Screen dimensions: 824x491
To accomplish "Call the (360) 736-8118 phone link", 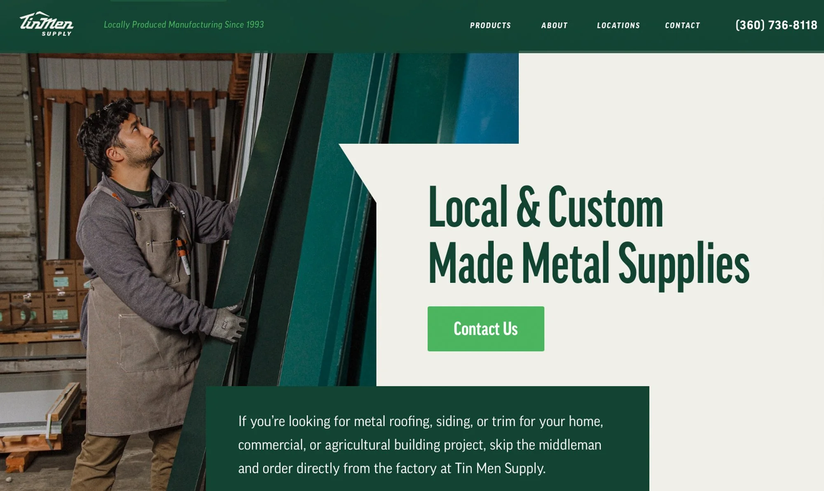I will click(776, 25).
